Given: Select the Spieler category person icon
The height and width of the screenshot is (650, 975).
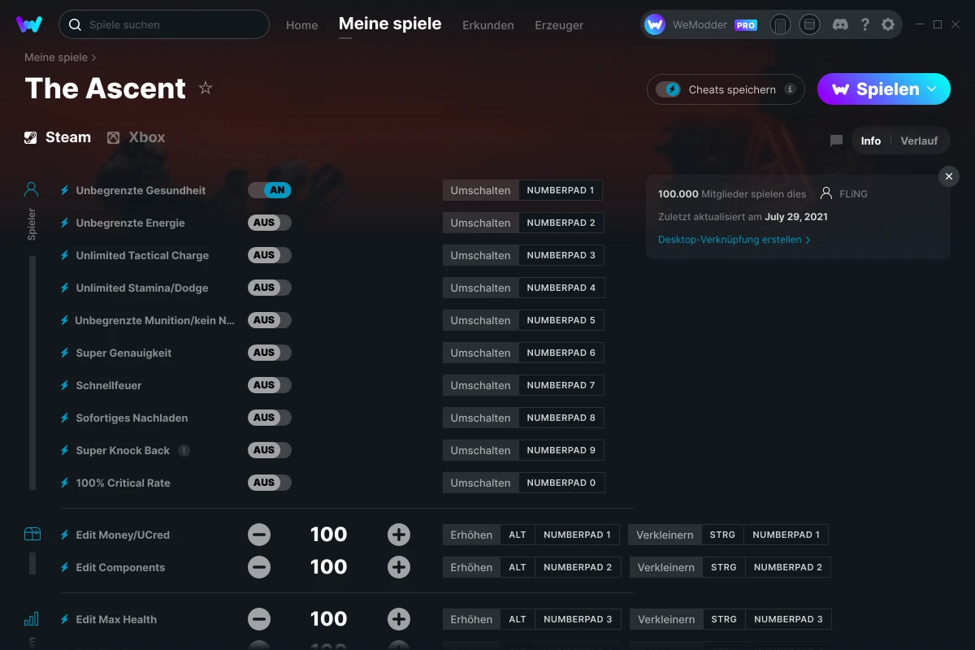Looking at the screenshot, I should click(x=32, y=190).
